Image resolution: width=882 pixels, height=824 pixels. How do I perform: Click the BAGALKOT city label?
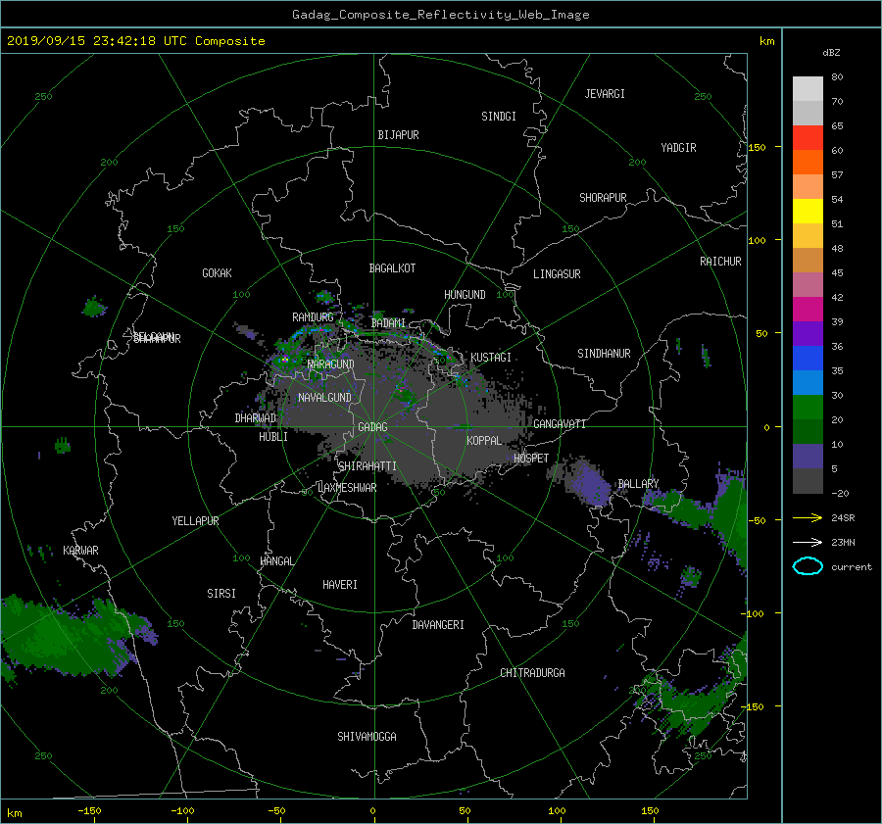[392, 268]
